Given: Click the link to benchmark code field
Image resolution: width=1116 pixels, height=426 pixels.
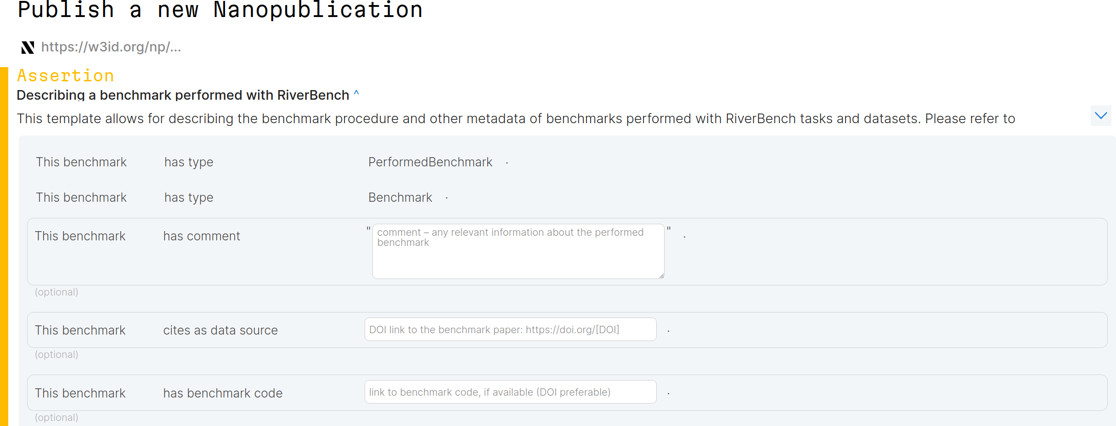Looking at the screenshot, I should point(510,392).
